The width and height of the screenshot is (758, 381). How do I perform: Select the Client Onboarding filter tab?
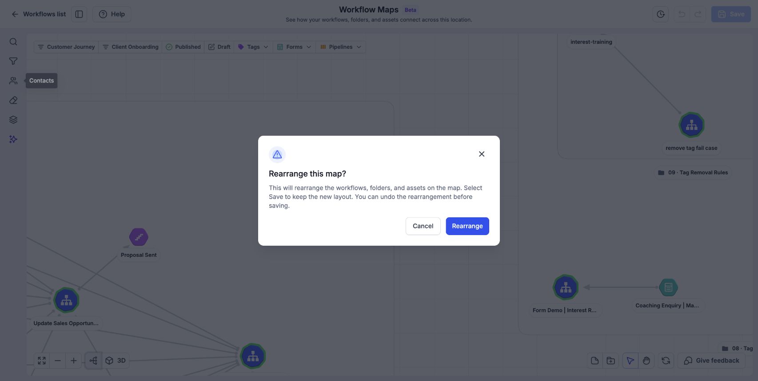click(x=130, y=47)
